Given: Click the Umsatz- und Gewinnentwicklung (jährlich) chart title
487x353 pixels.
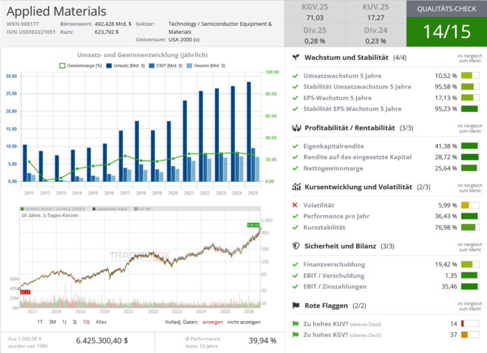Looking at the screenshot, I should tap(142, 55).
